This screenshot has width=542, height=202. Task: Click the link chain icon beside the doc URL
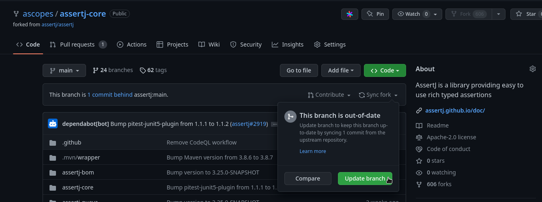419,111
